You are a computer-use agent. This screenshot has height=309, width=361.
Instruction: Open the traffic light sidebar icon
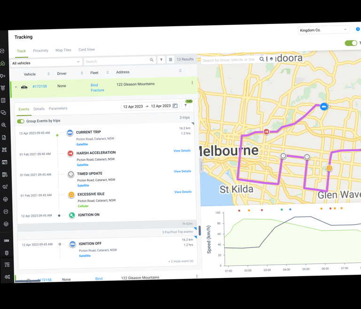7,253
